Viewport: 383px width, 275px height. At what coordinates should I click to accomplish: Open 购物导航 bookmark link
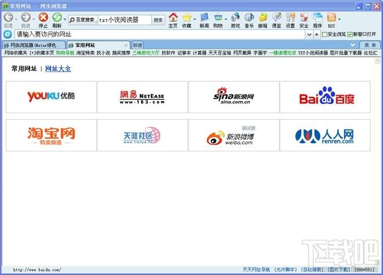tap(65, 53)
